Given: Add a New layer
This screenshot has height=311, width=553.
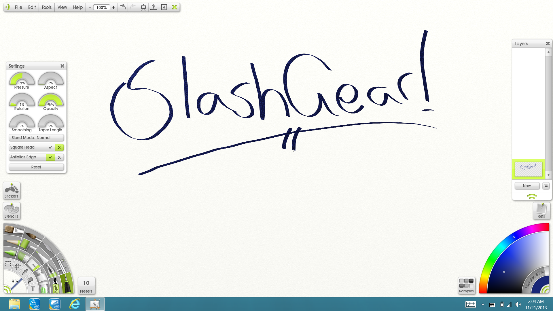Looking at the screenshot, I should (527, 186).
